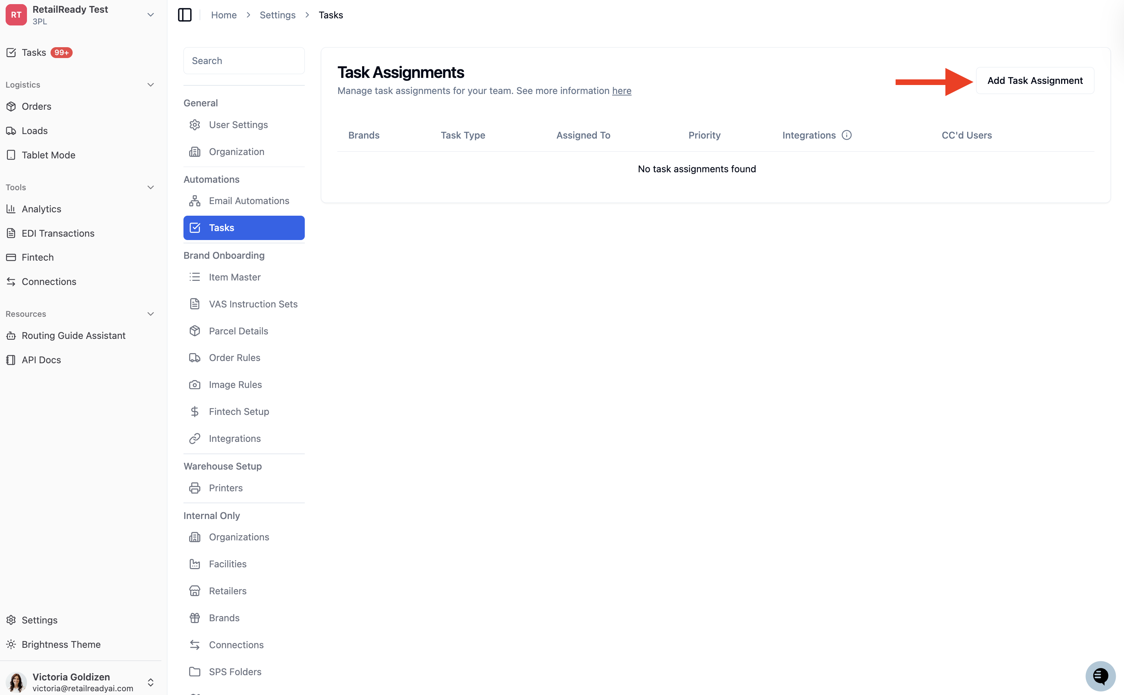Click the SPS Folders folder icon

click(195, 671)
